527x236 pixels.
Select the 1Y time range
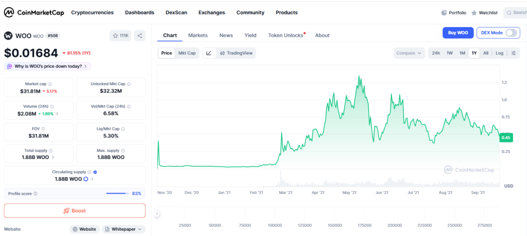click(474, 53)
